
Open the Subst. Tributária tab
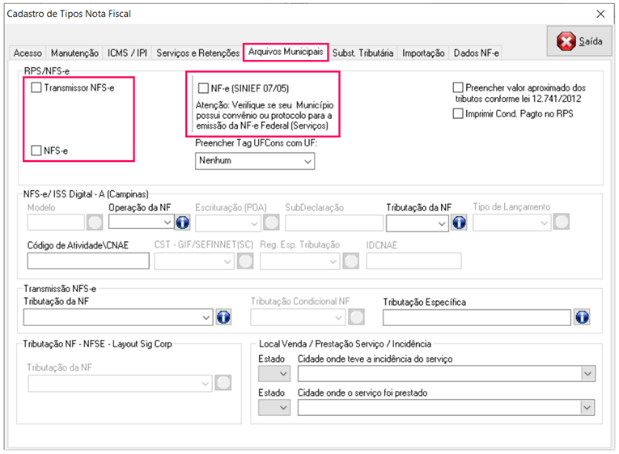(x=362, y=53)
